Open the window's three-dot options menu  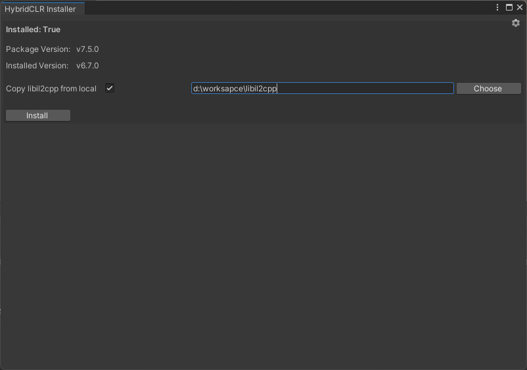(x=497, y=7)
